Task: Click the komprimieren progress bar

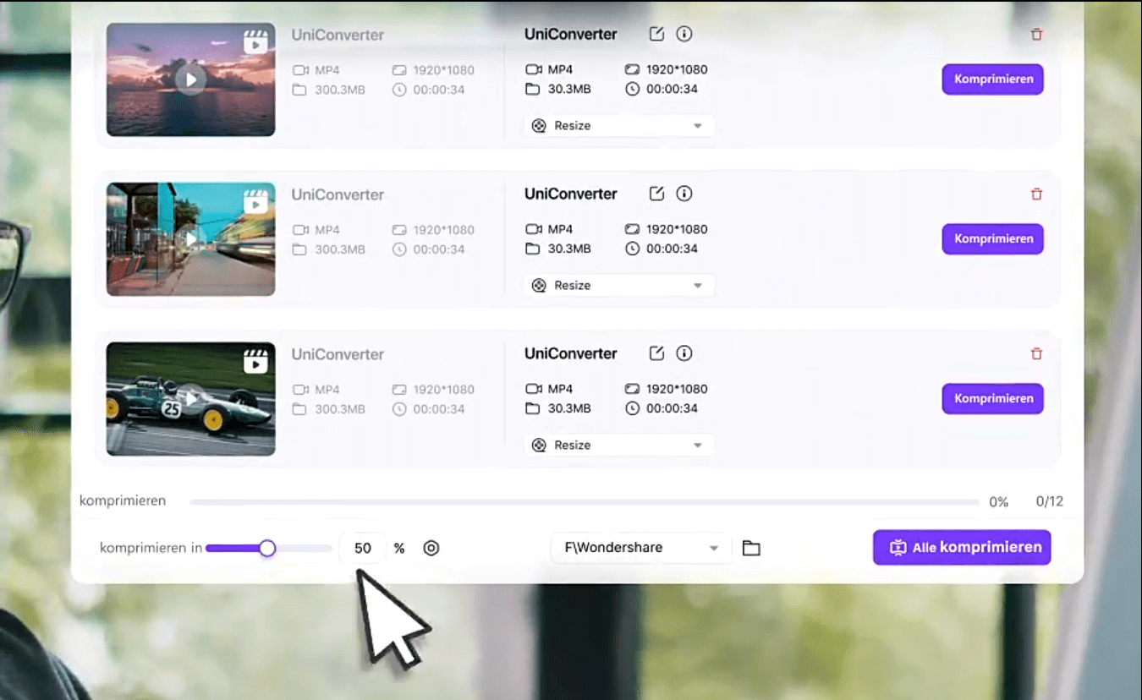Action: coord(584,502)
